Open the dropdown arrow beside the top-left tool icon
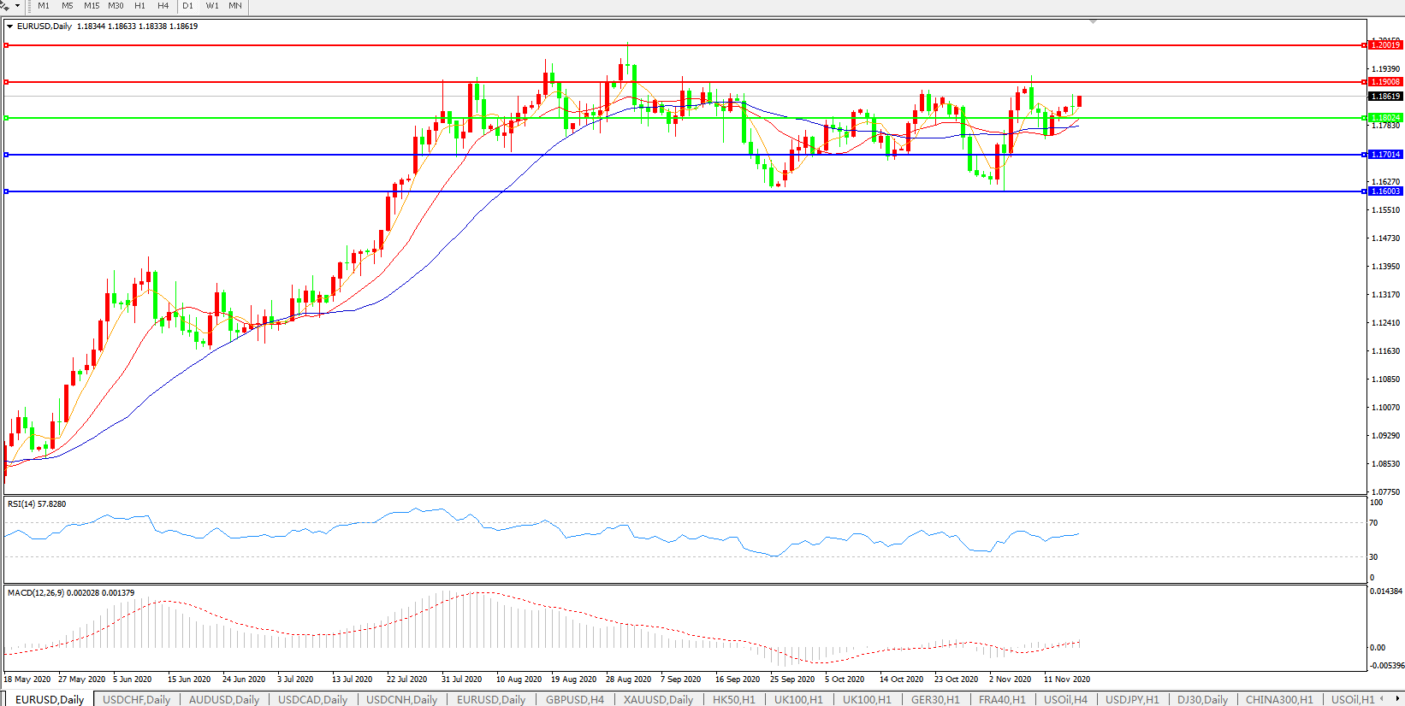The height and width of the screenshot is (706, 1405). click(x=17, y=6)
